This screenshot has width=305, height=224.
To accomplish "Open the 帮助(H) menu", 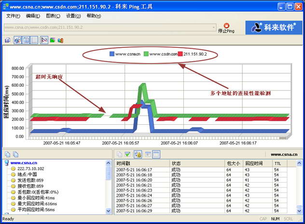I will click(x=94, y=16).
